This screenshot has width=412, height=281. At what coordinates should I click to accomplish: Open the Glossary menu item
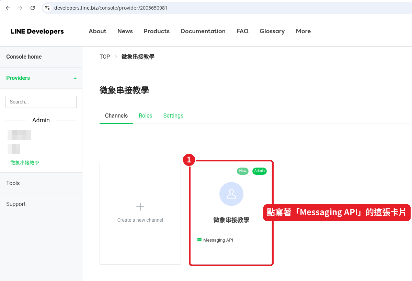[272, 31]
